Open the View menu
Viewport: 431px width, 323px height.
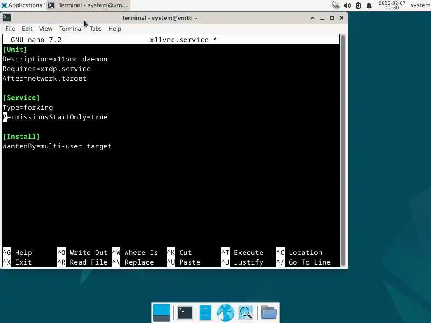coord(45,29)
